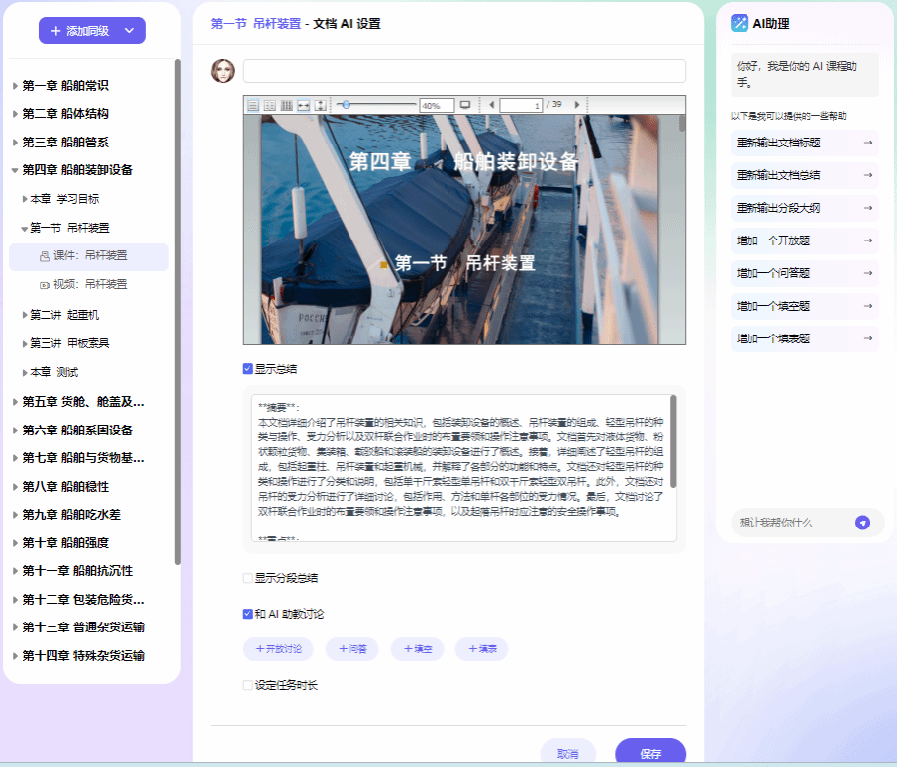Go to previous page arrow in viewer

[x=490, y=105]
